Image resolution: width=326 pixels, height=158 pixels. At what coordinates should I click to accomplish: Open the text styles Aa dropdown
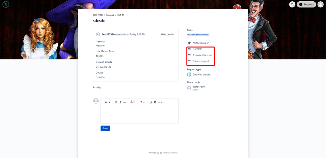pos(107,102)
